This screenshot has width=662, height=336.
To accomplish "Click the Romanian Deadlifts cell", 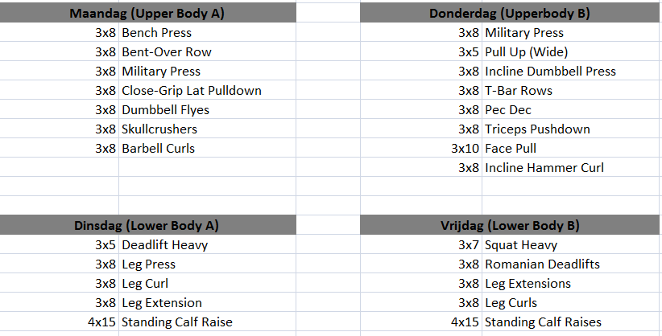I will [x=542, y=264].
